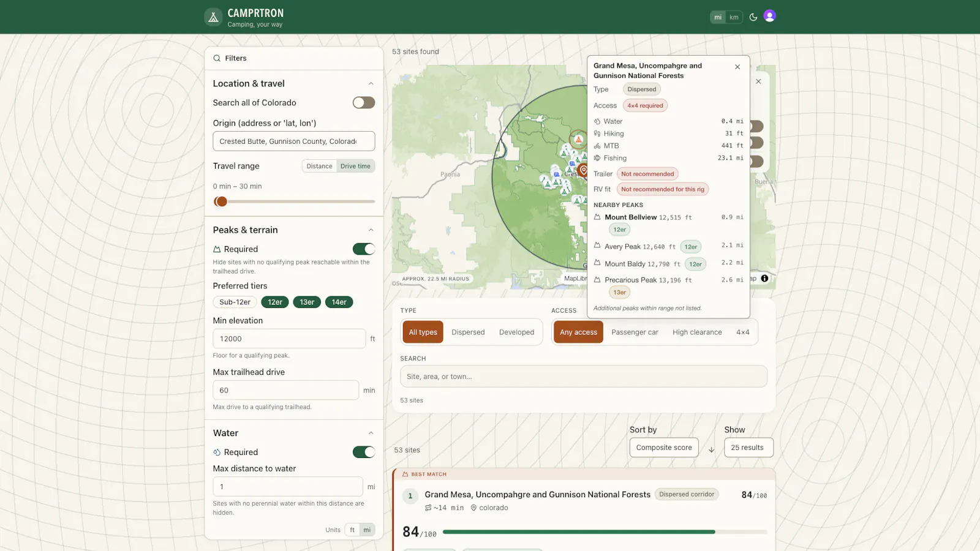980x551 pixels.
Task: Toggle the 12er preferred tier chip
Action: coord(275,302)
